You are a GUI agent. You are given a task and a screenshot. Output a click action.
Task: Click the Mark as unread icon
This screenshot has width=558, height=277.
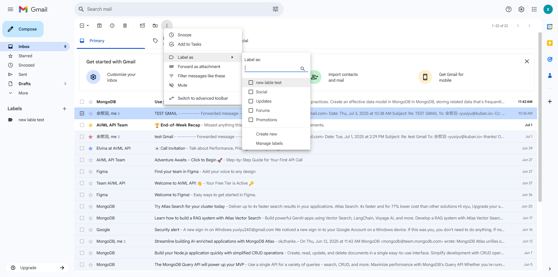pos(142,26)
